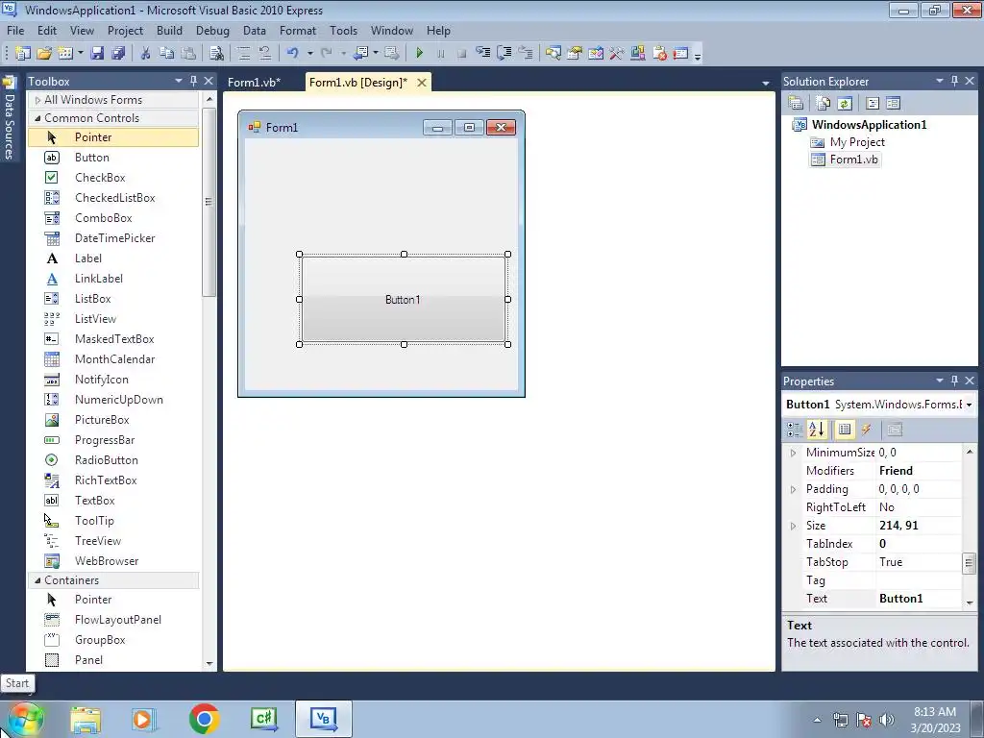984x738 pixels.
Task: Open the Tools menu
Action: (x=343, y=30)
